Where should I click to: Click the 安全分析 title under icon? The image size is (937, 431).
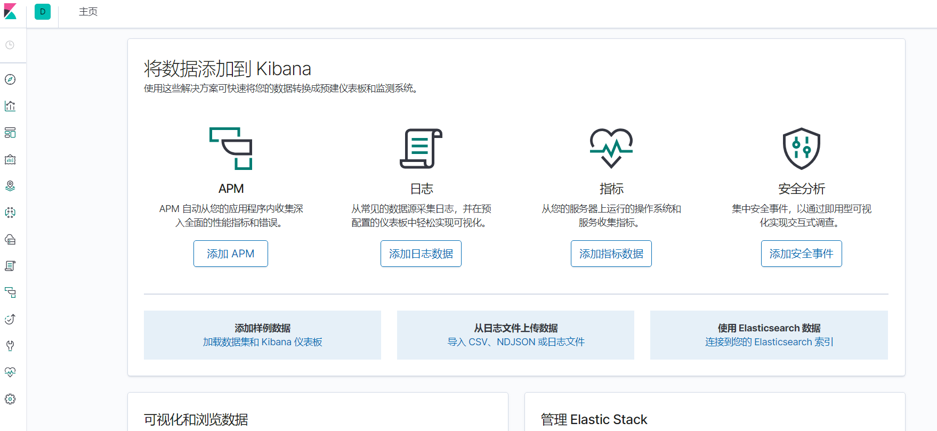click(x=802, y=189)
